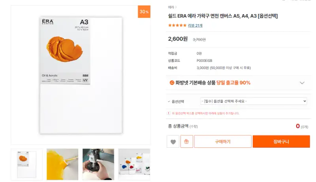316x182 pixels.
Task: Click the 옵션선택 label checkmark
Action: pos(169,101)
